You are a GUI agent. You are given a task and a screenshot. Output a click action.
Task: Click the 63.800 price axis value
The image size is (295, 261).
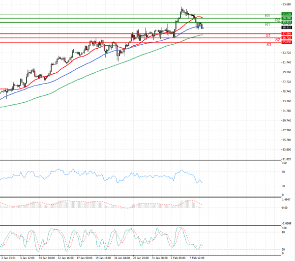click(287, 150)
